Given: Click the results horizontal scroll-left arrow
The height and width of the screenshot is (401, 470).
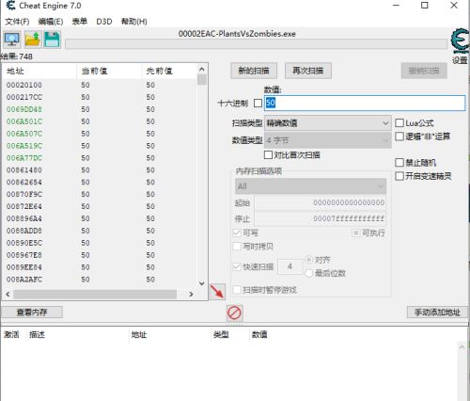Looking at the screenshot, I should click(8, 295).
